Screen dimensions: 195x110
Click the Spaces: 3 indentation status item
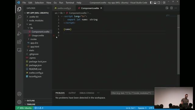[142, 108]
